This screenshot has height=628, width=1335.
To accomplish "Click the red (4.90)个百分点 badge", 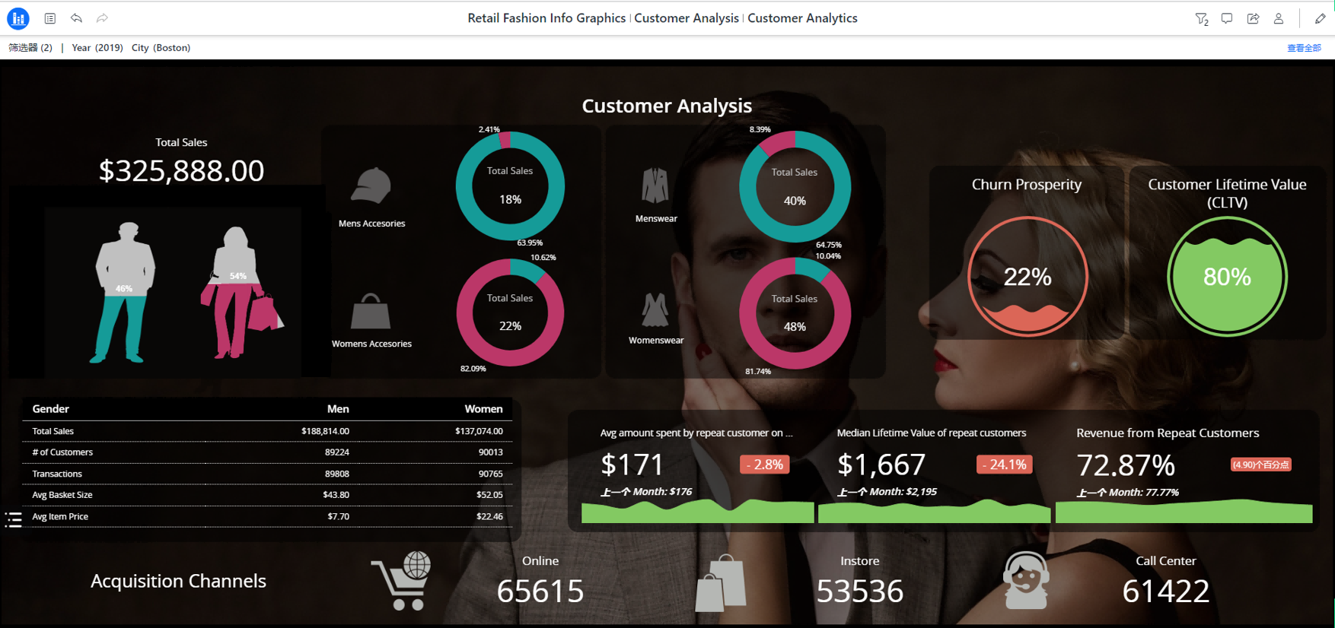I will click(1261, 465).
